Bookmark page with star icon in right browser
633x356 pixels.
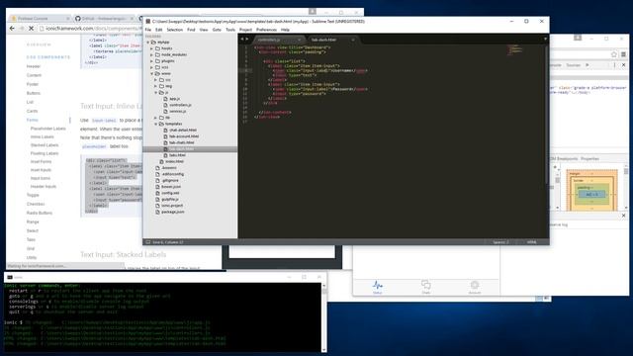click(x=613, y=54)
